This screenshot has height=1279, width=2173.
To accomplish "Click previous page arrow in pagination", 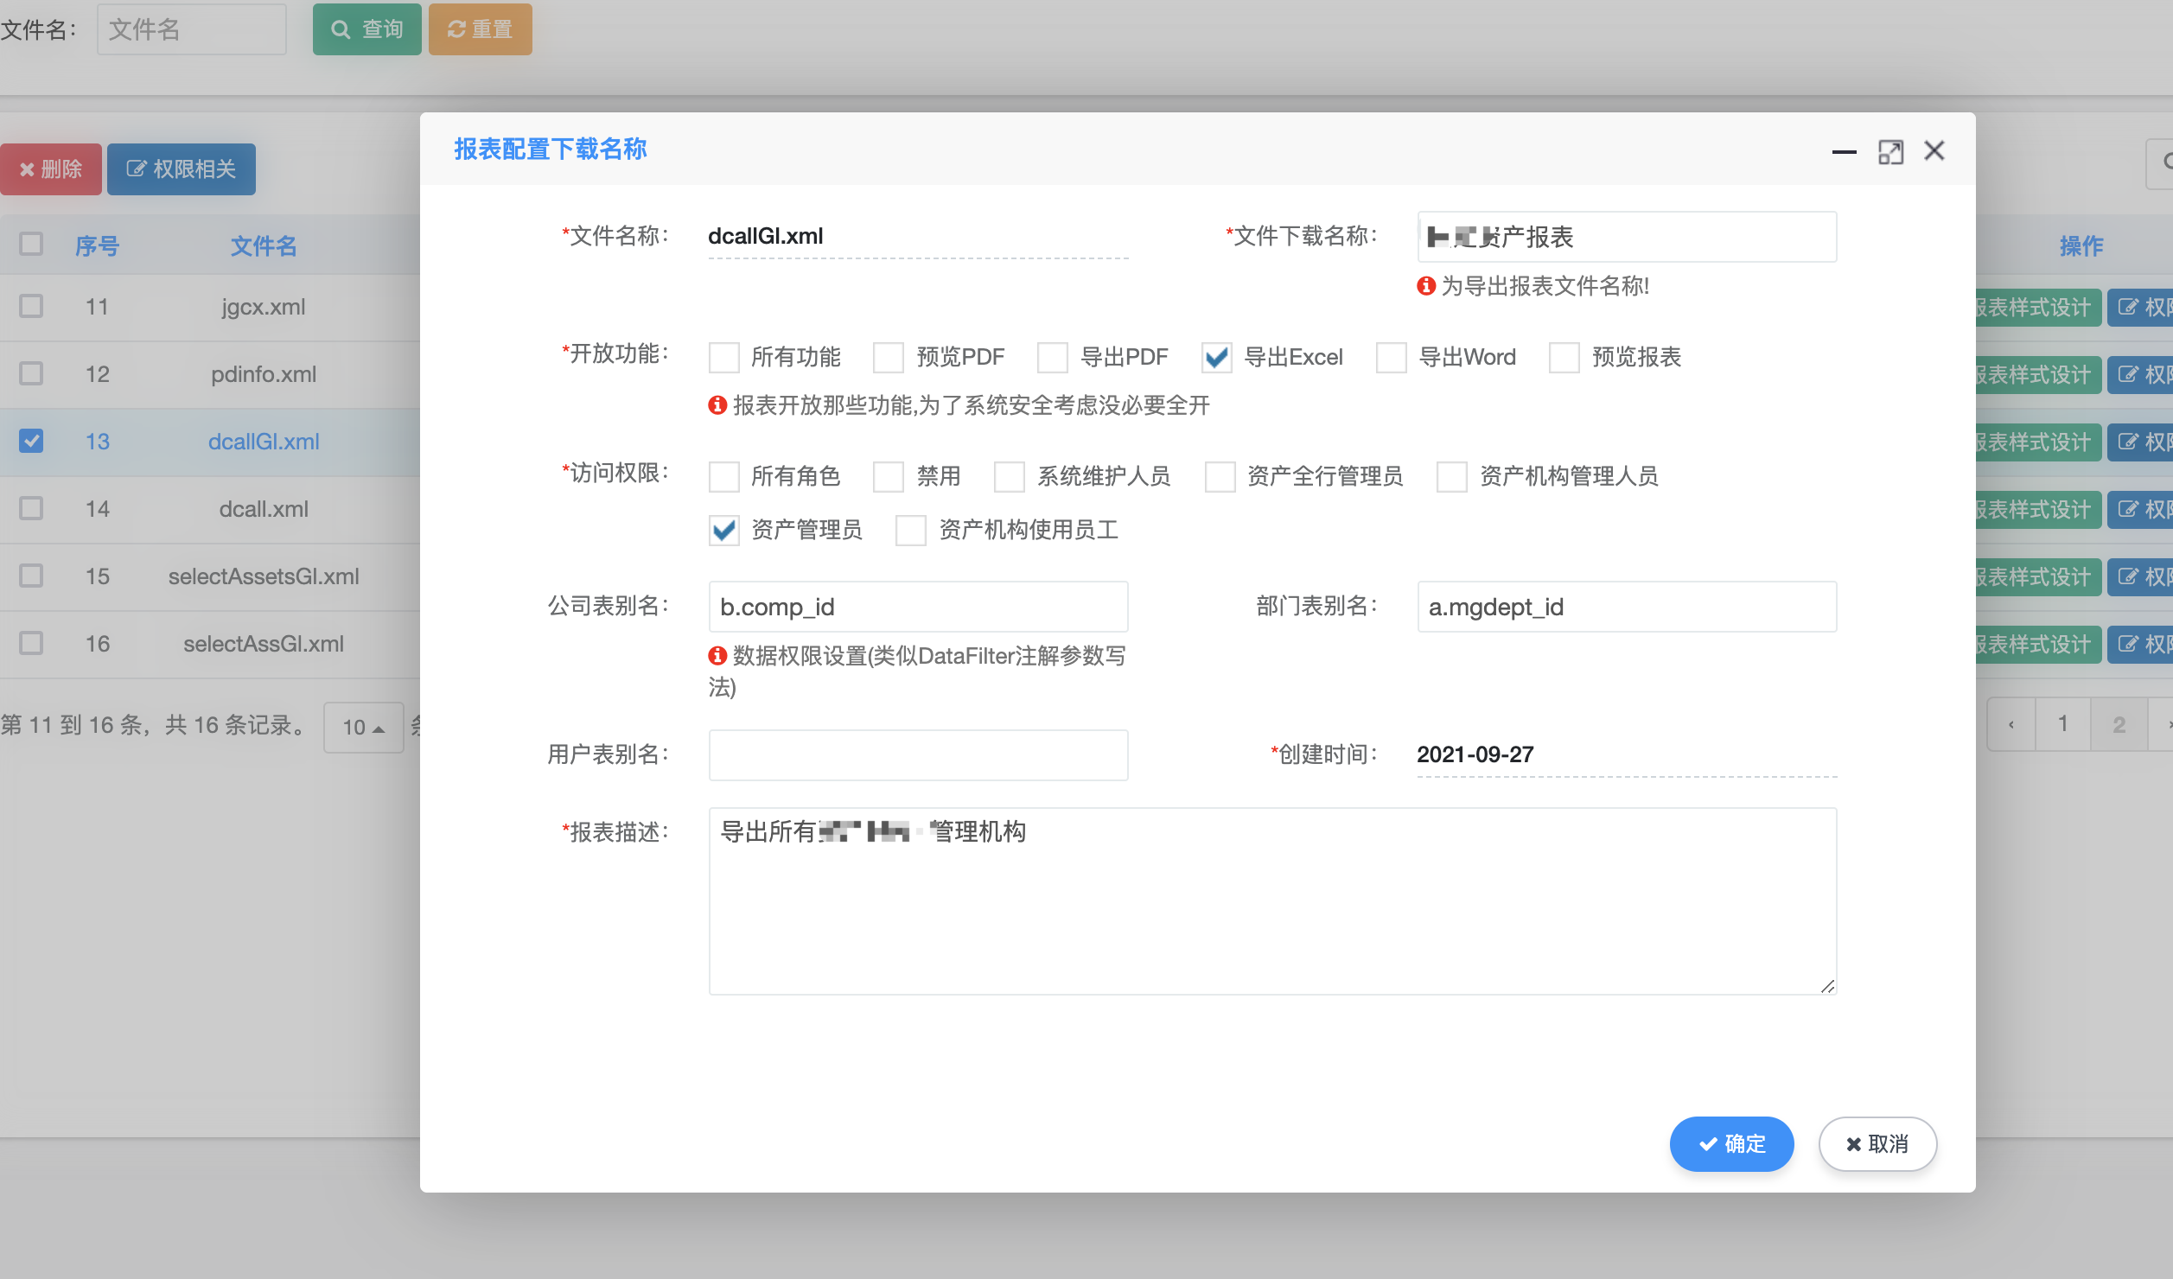I will coord(2011,724).
